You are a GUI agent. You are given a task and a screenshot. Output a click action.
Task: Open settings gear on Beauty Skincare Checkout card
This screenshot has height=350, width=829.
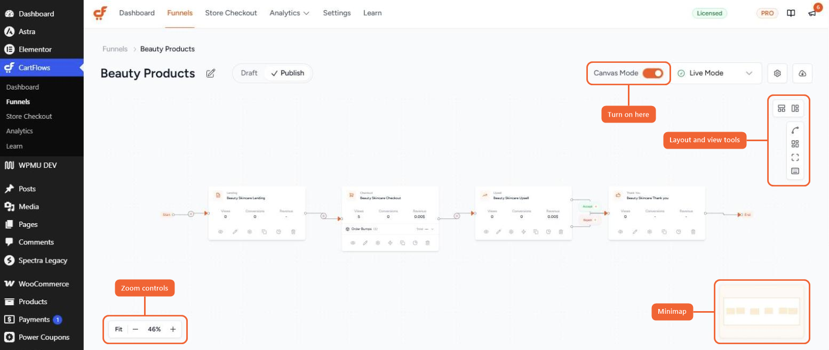(378, 243)
